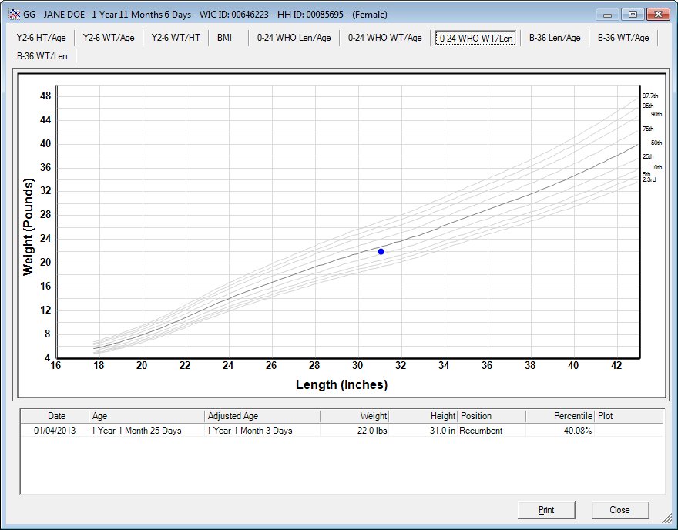This screenshot has width=678, height=530.
Task: Click the Close button
Action: 619,510
